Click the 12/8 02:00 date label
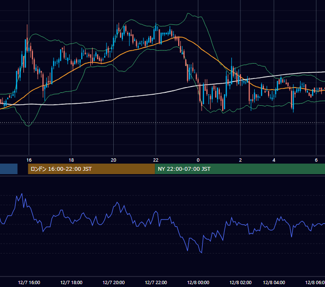The height and width of the screenshot is (287, 325). coord(240,283)
